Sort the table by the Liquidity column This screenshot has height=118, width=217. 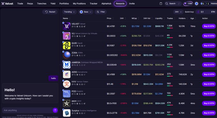pyautogui.click(x=160, y=18)
